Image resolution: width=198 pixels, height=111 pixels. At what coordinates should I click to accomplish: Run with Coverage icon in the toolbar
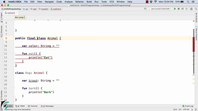pyautogui.click(x=183, y=9)
